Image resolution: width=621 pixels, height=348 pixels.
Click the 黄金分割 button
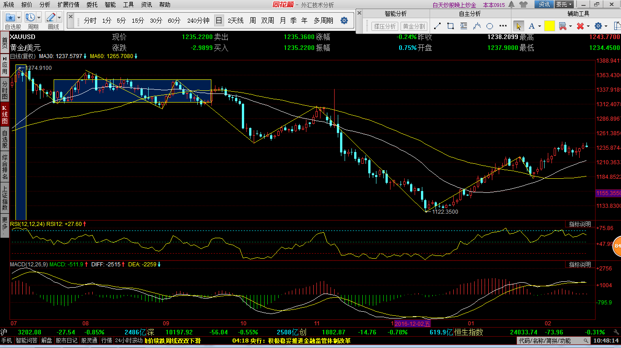[414, 26]
